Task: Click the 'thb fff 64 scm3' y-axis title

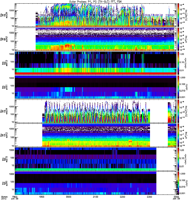Action: (x=4, y=39)
